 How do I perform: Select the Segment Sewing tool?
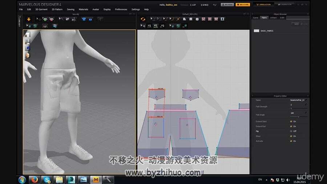coord(149,26)
